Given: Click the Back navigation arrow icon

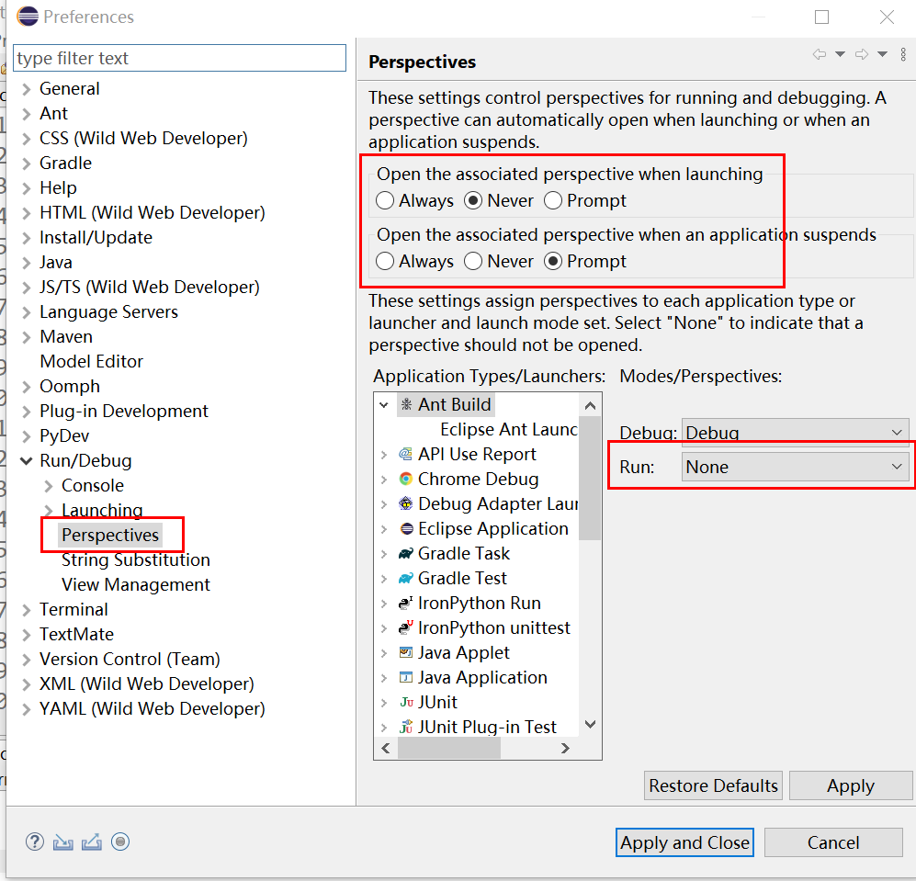Looking at the screenshot, I should (819, 54).
